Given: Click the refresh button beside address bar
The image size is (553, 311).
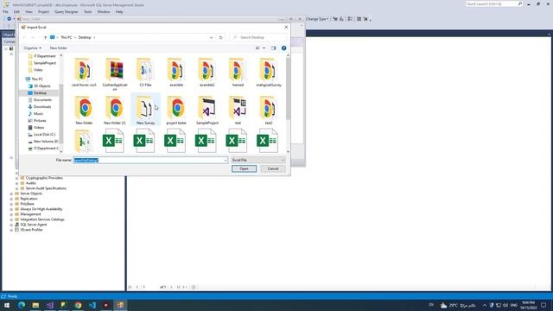Looking at the screenshot, I should pyautogui.click(x=221, y=37).
